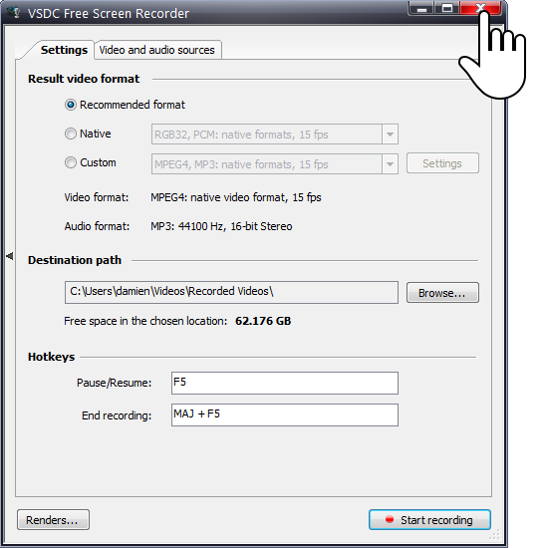Browse for a destination folder
This screenshot has width=545, height=548.
click(x=442, y=293)
